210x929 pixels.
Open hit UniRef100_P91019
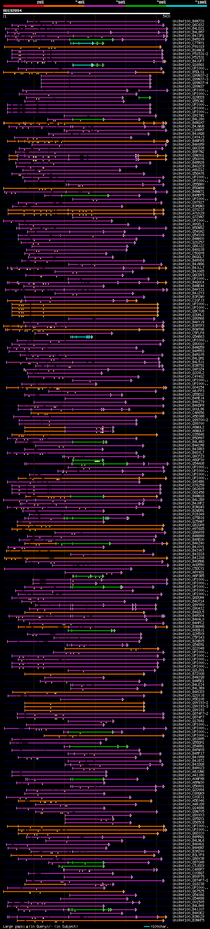(188, 46)
